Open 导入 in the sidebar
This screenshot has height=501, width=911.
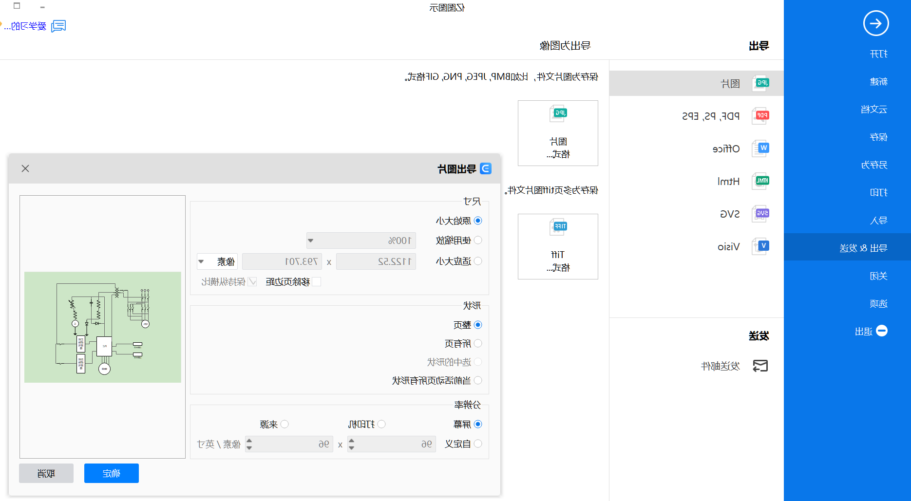878,221
